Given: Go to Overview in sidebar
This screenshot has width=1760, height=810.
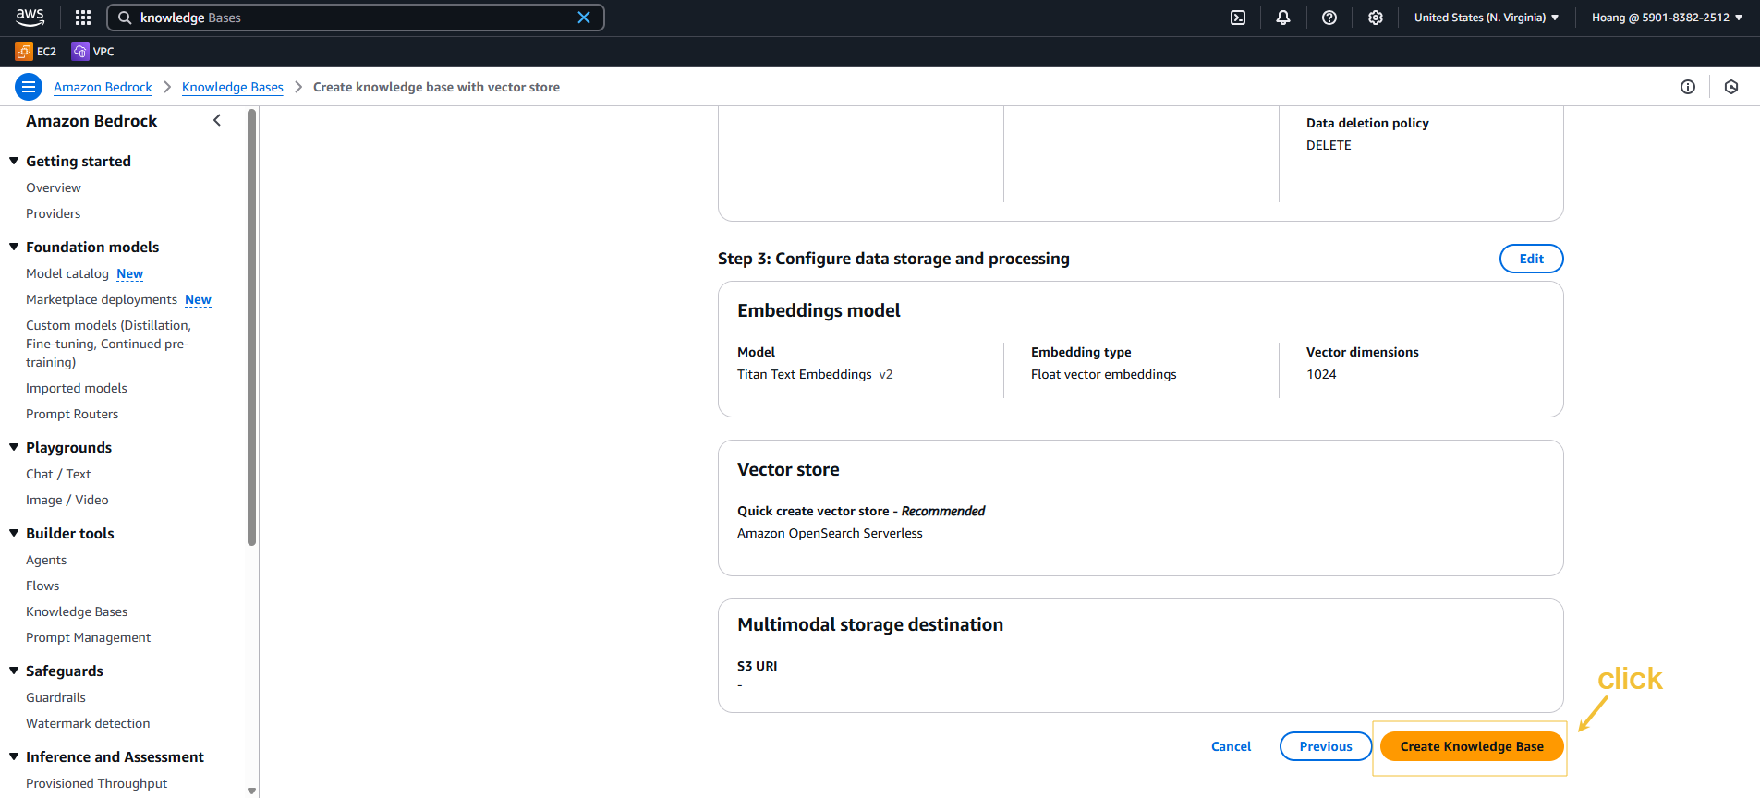Looking at the screenshot, I should coord(54,187).
